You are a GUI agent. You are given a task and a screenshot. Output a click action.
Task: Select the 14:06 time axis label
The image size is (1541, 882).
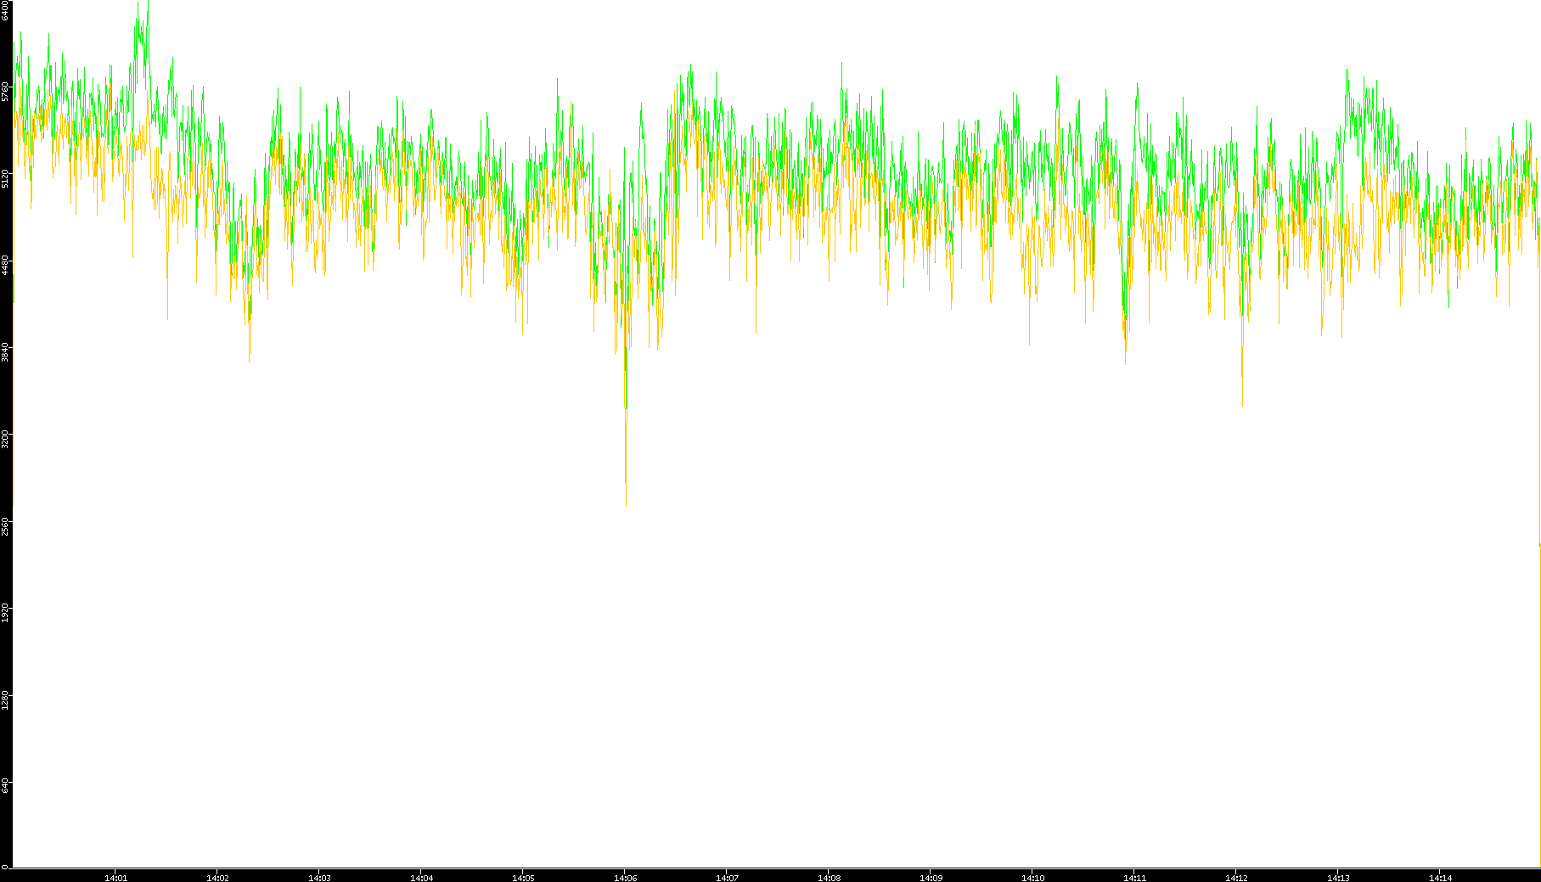click(625, 877)
